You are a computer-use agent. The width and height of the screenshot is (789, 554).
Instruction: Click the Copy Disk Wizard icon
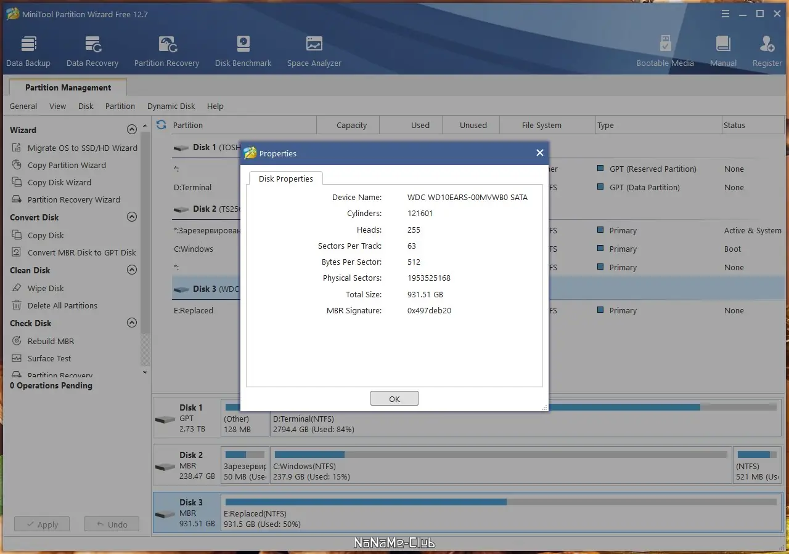(17, 182)
